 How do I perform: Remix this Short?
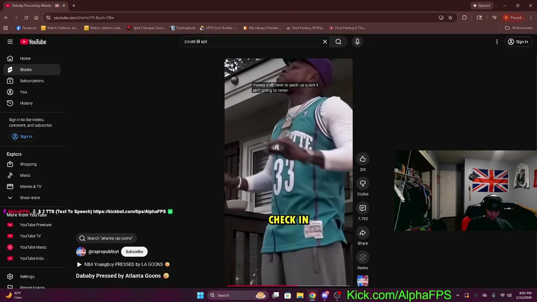(x=362, y=258)
